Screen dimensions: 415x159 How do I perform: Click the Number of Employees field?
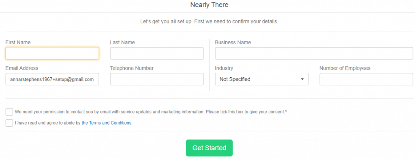click(x=366, y=79)
